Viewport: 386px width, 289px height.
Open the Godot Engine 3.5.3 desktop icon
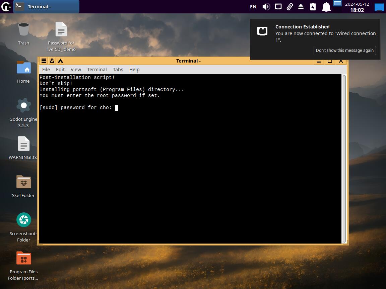point(23,106)
